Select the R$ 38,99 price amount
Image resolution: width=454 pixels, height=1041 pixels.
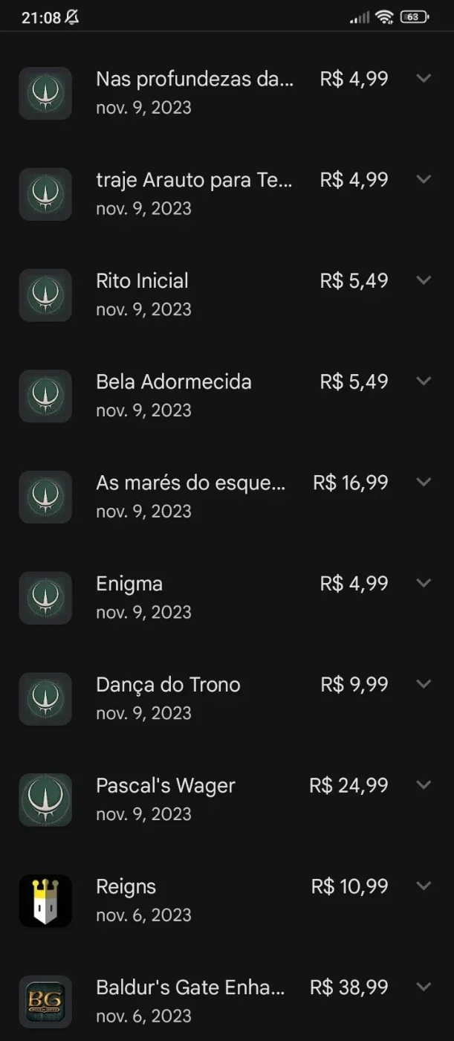click(x=349, y=987)
